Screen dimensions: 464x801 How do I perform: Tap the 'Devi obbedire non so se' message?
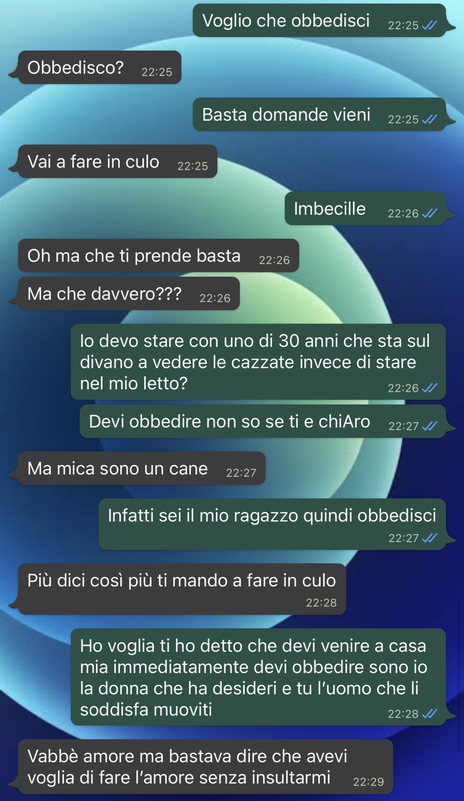click(262, 421)
